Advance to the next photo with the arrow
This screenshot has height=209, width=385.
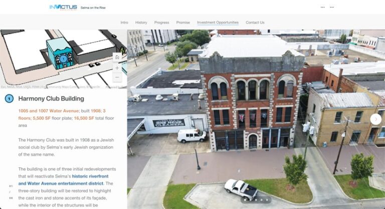(x=375, y=119)
